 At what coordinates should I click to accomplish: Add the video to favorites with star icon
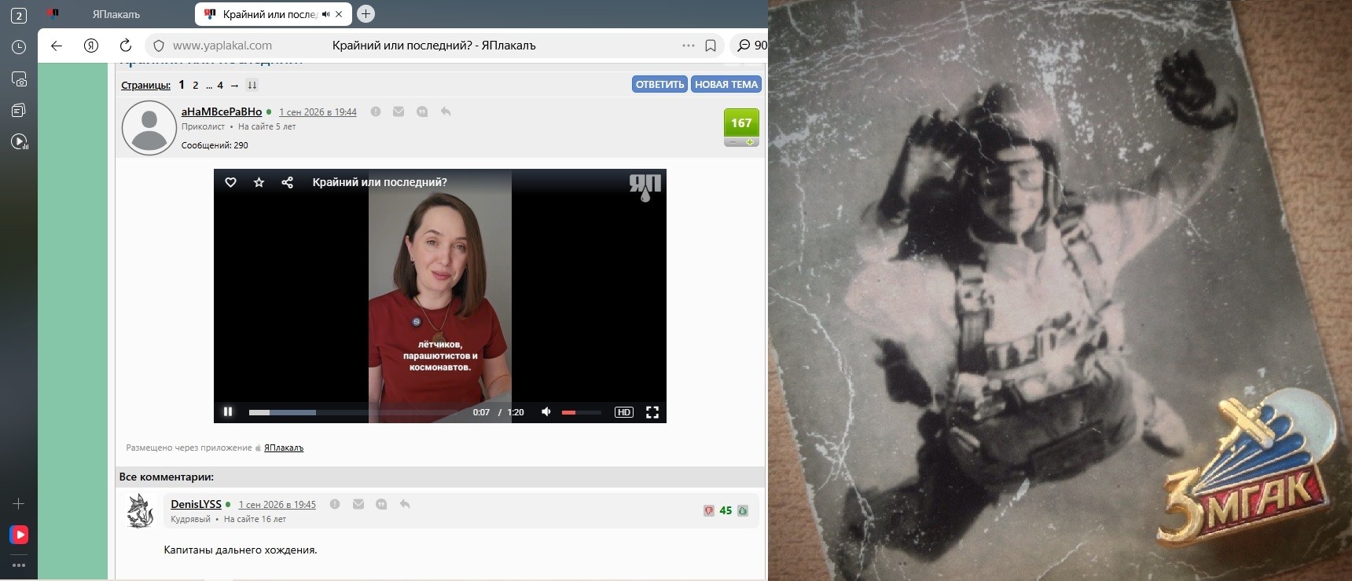point(259,182)
